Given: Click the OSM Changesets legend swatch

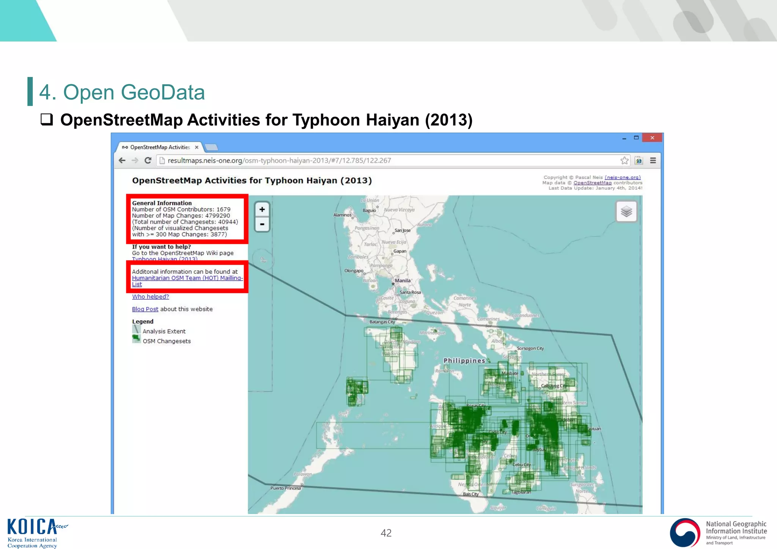Looking at the screenshot, I should [136, 339].
